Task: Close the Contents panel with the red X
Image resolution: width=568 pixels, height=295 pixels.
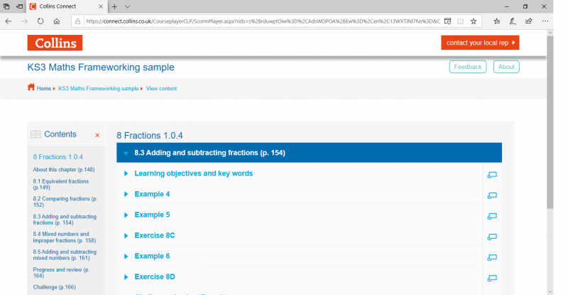Action: [x=97, y=135]
